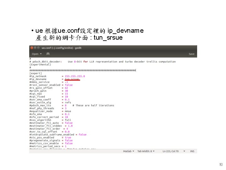Save the ue.conf file
226x170 pixels.
coord(191,54)
